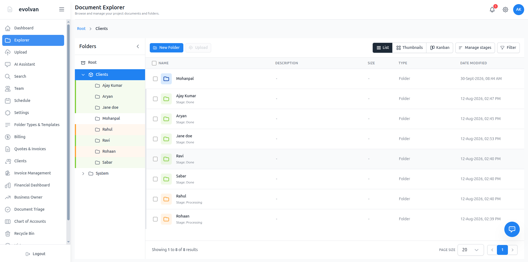The height and width of the screenshot is (262, 528).
Task: Click the Search magnifier icon in the sidebar
Action: (8, 77)
